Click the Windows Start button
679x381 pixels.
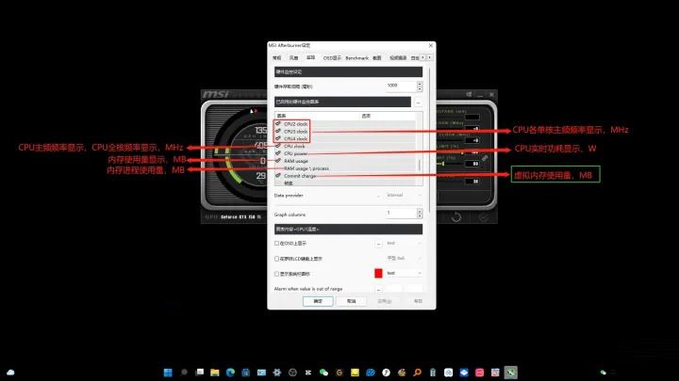168,373
